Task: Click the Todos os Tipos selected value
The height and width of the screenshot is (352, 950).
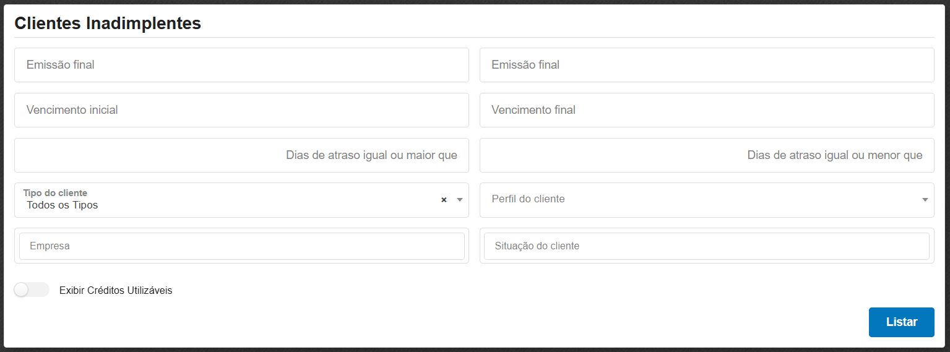Action: [63, 205]
